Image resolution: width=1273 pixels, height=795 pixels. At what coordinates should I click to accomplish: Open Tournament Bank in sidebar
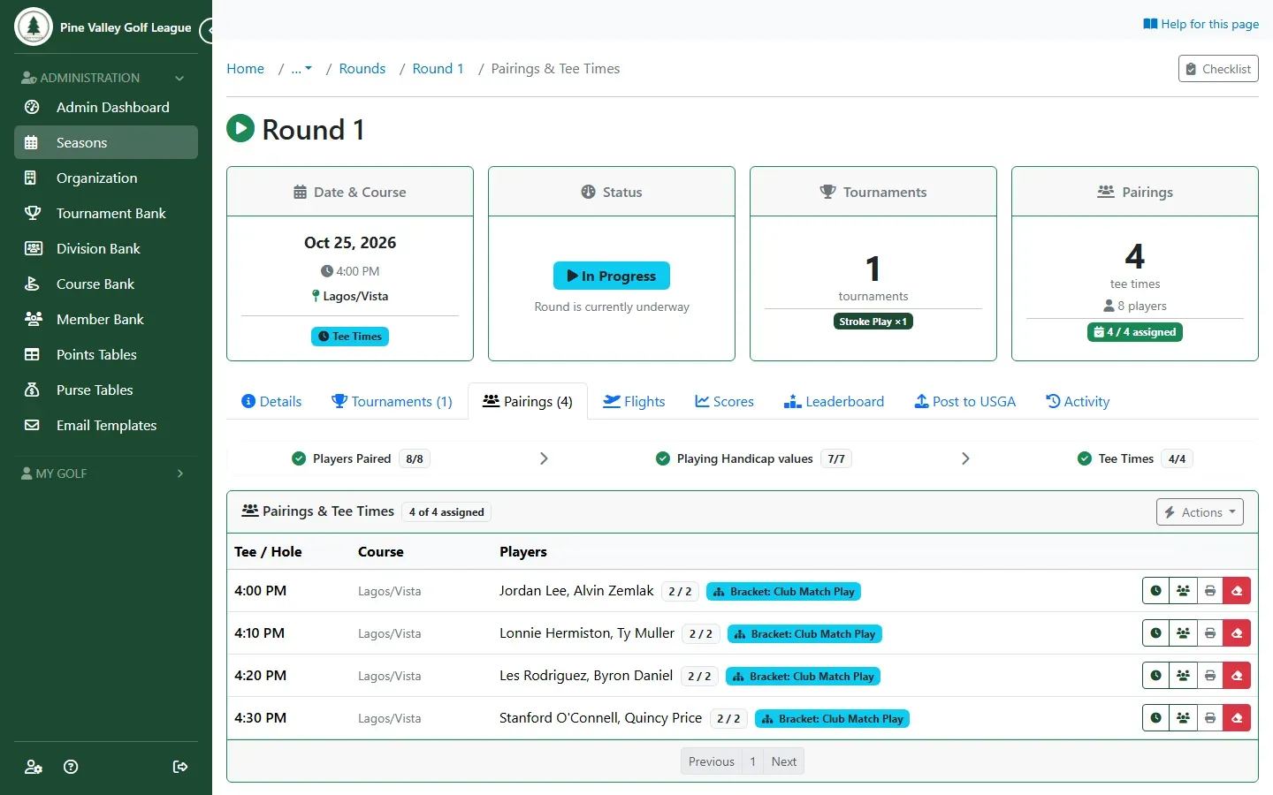pyautogui.click(x=106, y=213)
